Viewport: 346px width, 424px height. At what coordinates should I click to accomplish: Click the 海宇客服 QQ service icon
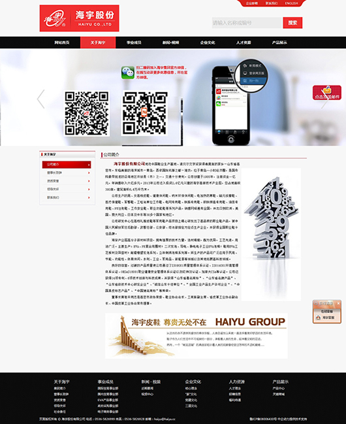click(x=318, y=318)
